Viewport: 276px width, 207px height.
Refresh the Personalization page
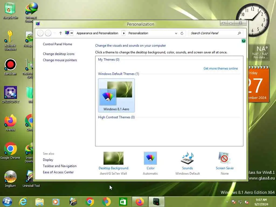(x=182, y=33)
